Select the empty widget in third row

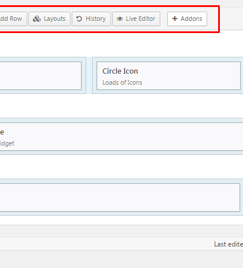coord(120,197)
